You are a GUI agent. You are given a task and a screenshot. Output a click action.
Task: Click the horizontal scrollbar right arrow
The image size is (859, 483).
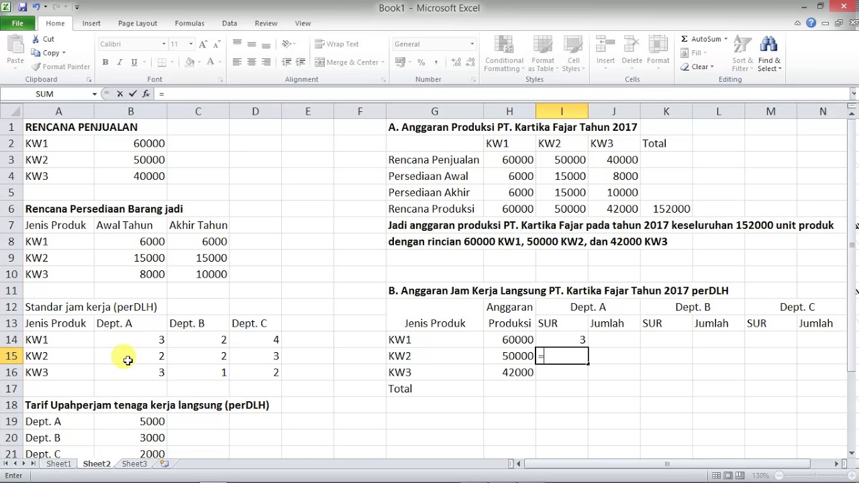click(x=836, y=464)
